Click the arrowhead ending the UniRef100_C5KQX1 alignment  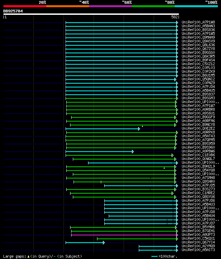(x=177, y=239)
